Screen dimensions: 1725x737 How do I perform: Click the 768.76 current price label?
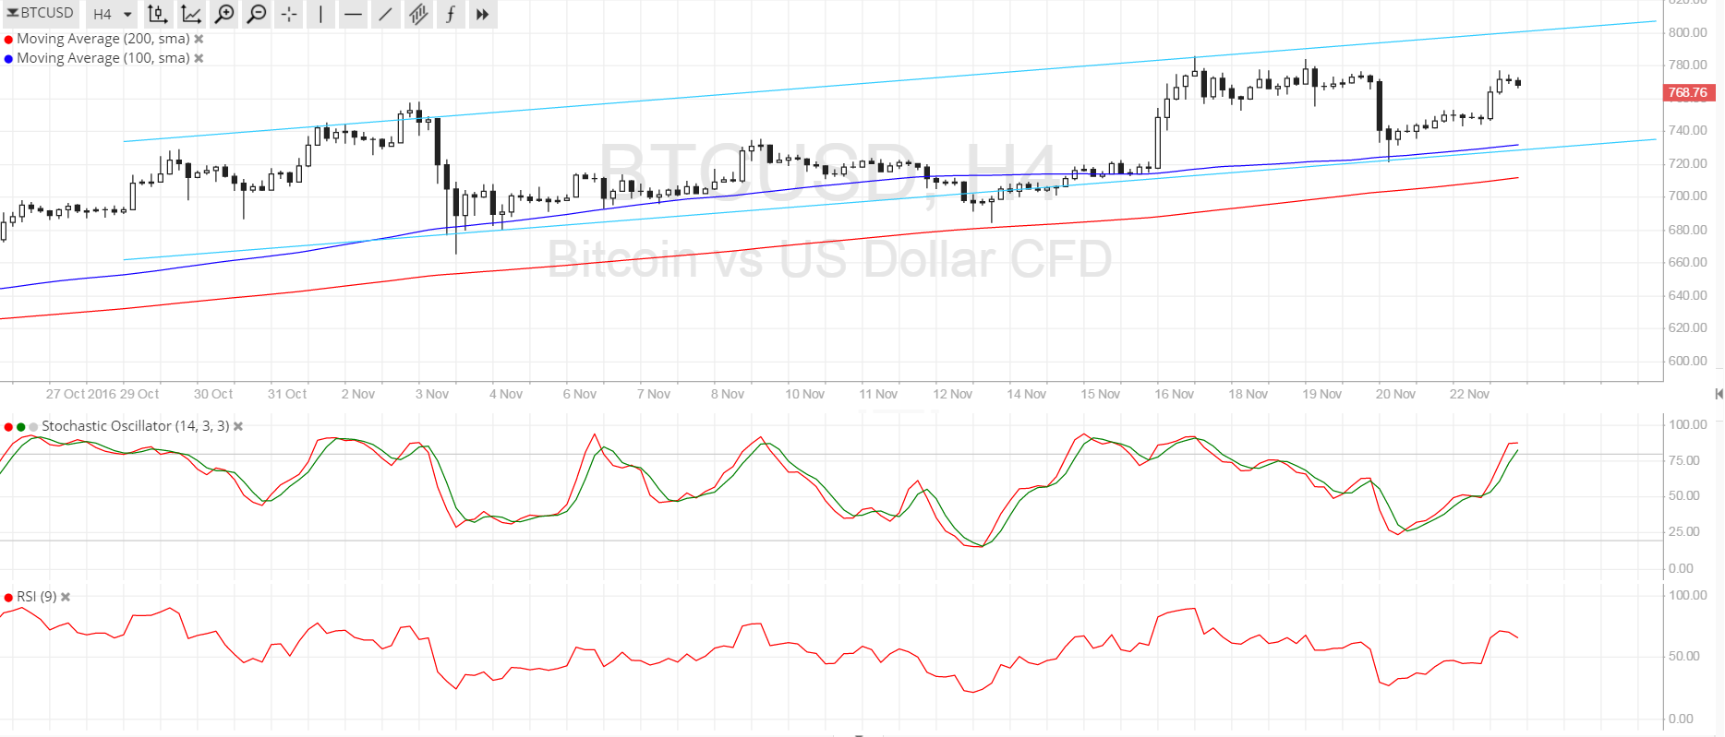(x=1688, y=92)
